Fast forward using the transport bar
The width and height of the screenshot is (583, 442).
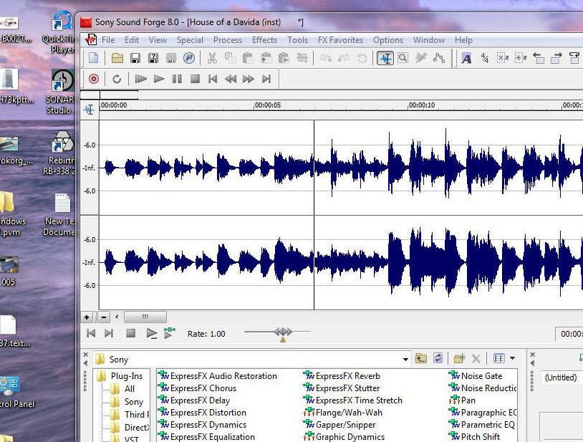pos(249,79)
